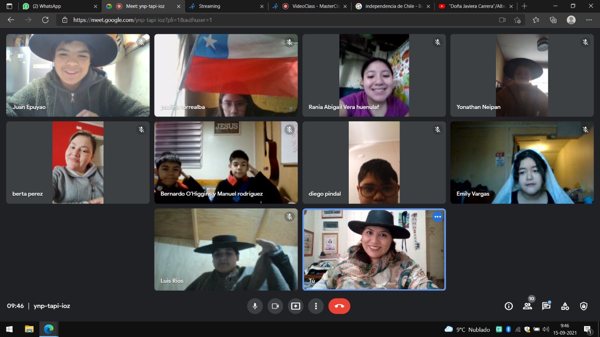
Task: Open the in-call chat panel
Action: click(546, 306)
